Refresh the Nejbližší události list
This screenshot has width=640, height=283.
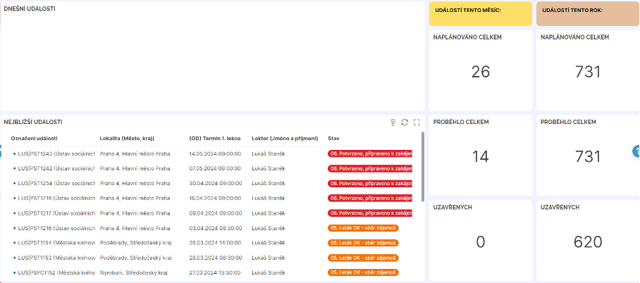405,122
